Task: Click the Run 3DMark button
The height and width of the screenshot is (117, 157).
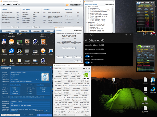Action: coord(8,31)
